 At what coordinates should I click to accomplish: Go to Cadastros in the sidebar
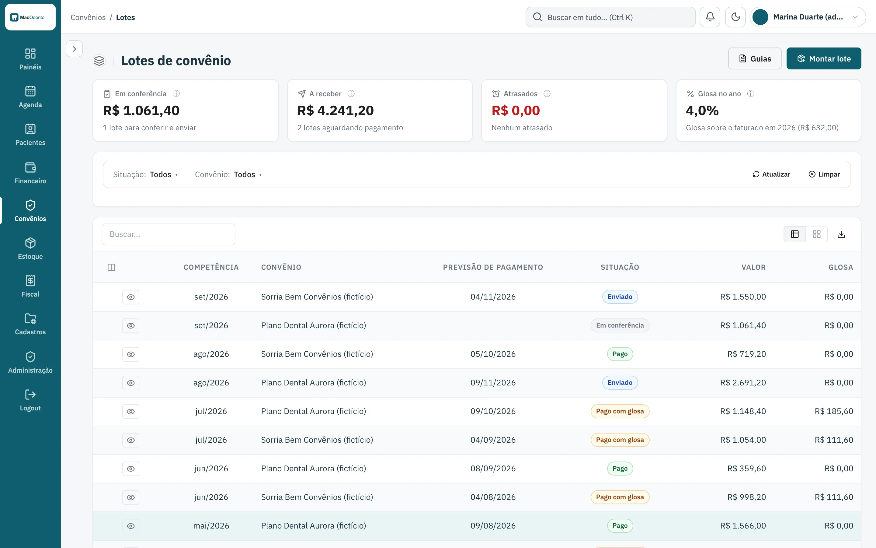(30, 324)
